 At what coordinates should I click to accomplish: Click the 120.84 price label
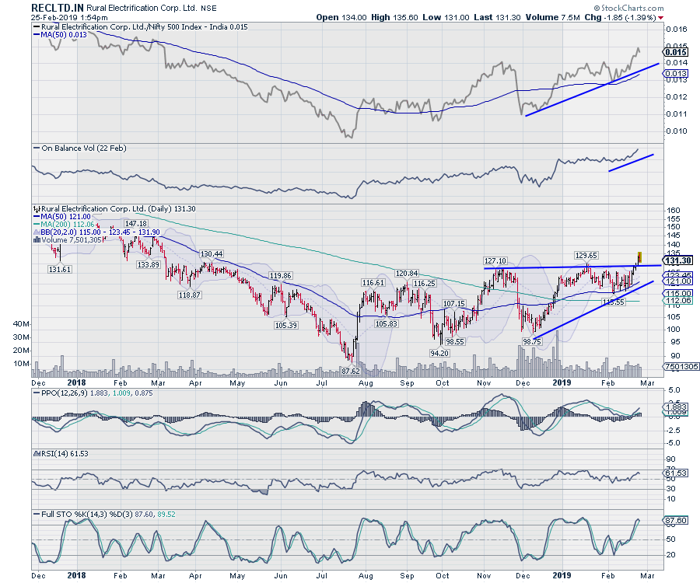point(406,273)
